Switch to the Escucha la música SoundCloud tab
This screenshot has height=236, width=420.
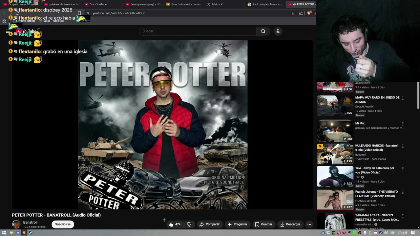point(183,4)
